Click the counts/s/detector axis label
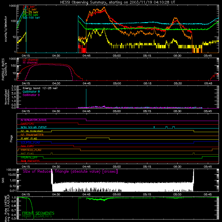 [x=6, y=29]
